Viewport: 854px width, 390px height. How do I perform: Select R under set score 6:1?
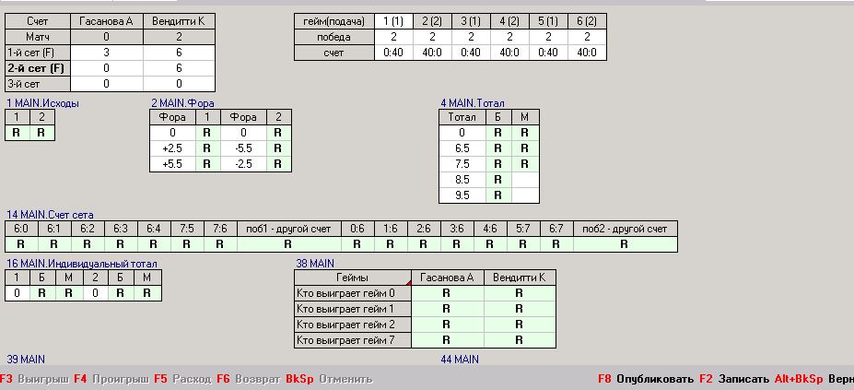click(54, 244)
